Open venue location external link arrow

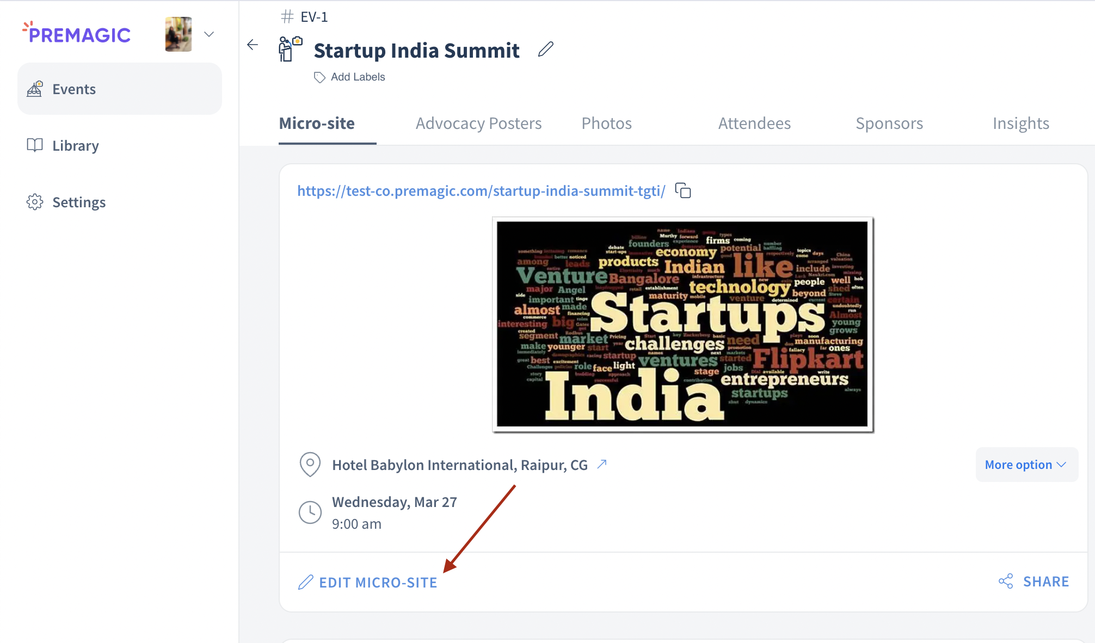[602, 464]
